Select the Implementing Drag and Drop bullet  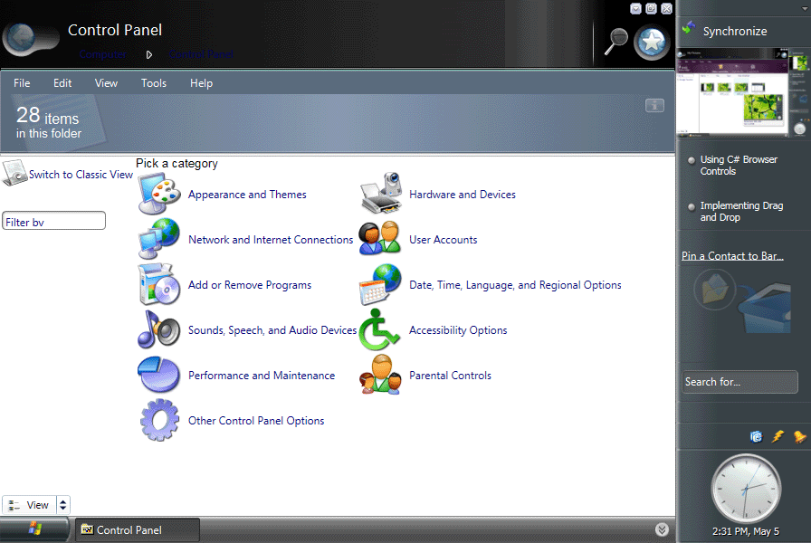pos(691,207)
